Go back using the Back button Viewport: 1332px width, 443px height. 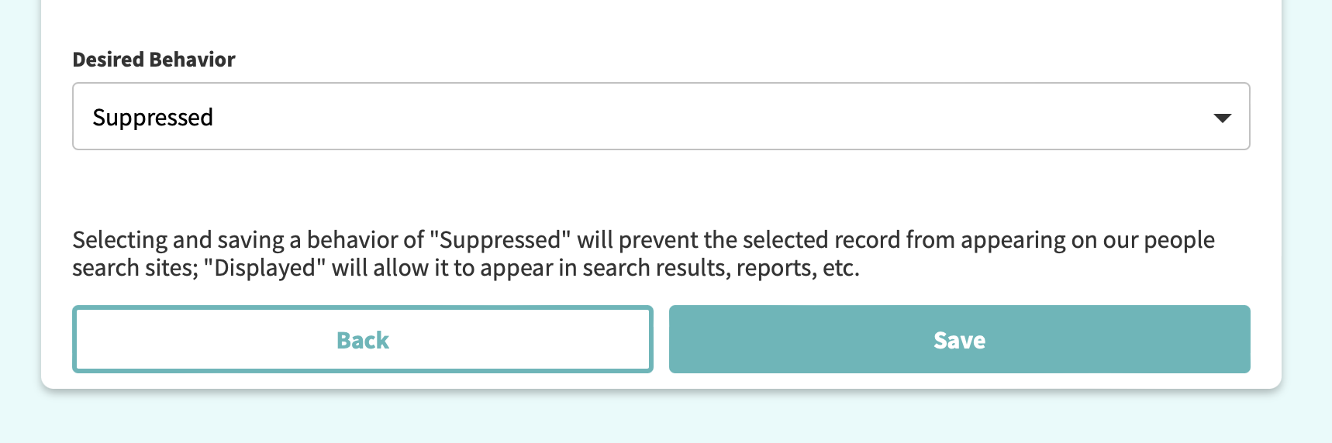pyautogui.click(x=363, y=339)
